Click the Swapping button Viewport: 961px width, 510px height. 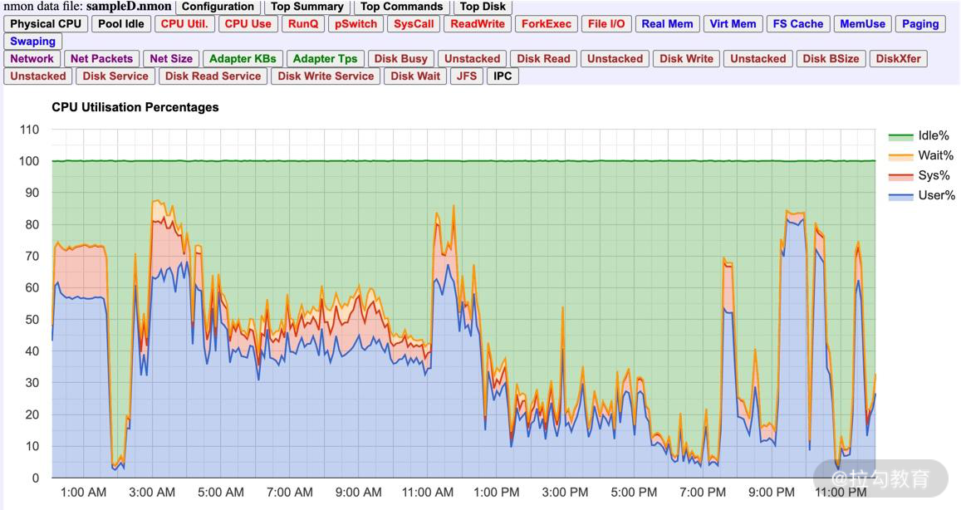click(33, 42)
